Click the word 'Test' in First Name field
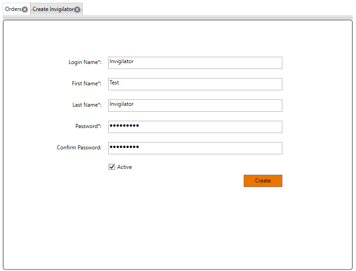The width and height of the screenshot is (356, 271). tap(114, 83)
